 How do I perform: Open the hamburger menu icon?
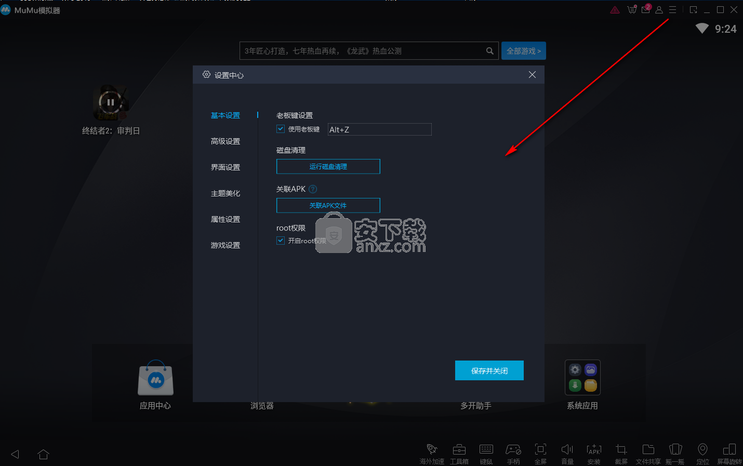[x=672, y=10]
